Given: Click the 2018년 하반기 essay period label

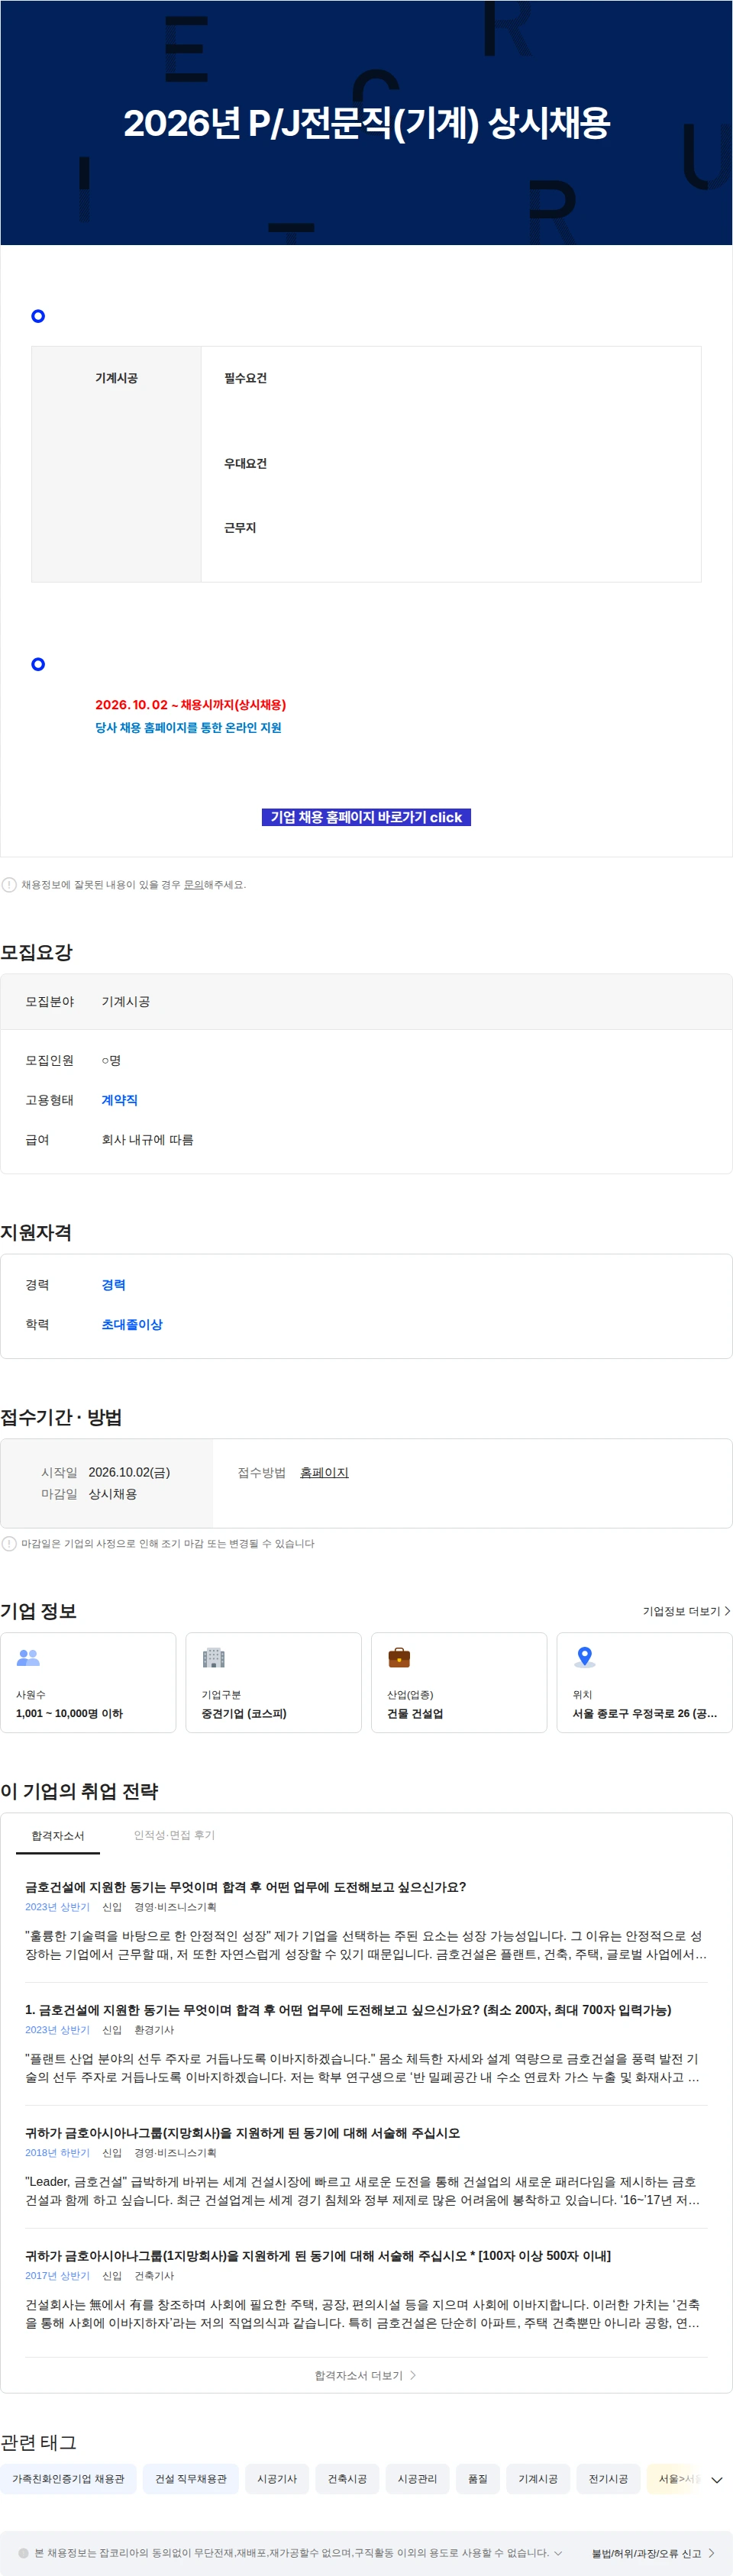Looking at the screenshot, I should [57, 2153].
